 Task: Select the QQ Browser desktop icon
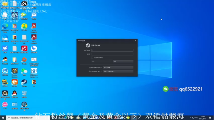coord(5,38)
